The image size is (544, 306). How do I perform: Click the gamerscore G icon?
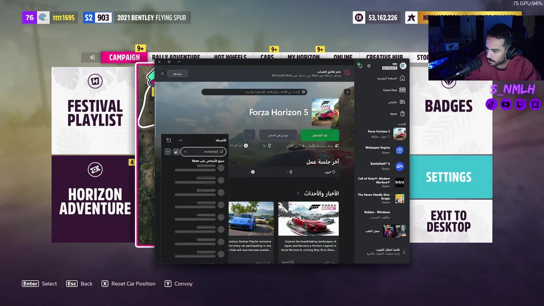coord(246,146)
